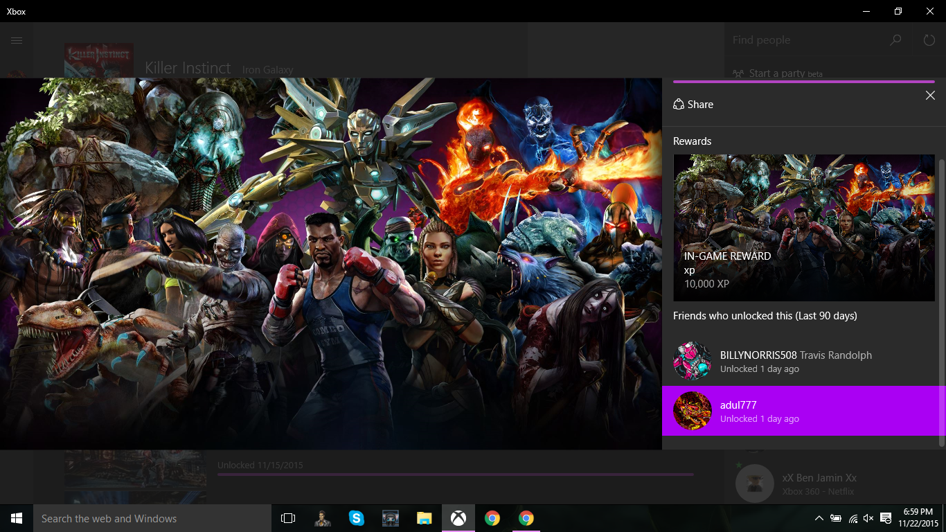The width and height of the screenshot is (946, 532).
Task: Open the in-game reward 10,000 XP image
Action: click(x=804, y=228)
